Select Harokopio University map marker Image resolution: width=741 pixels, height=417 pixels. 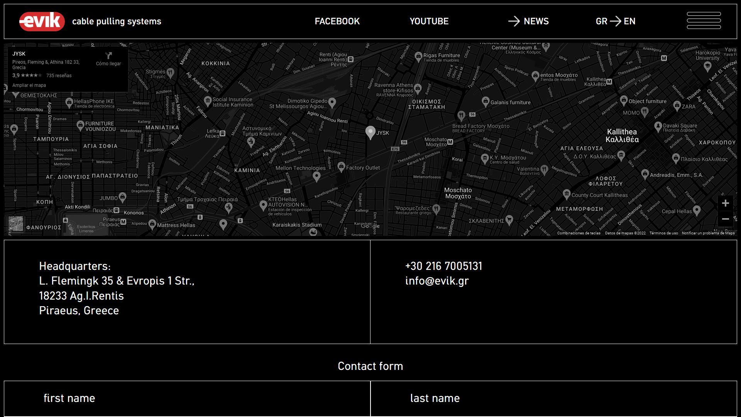707,67
